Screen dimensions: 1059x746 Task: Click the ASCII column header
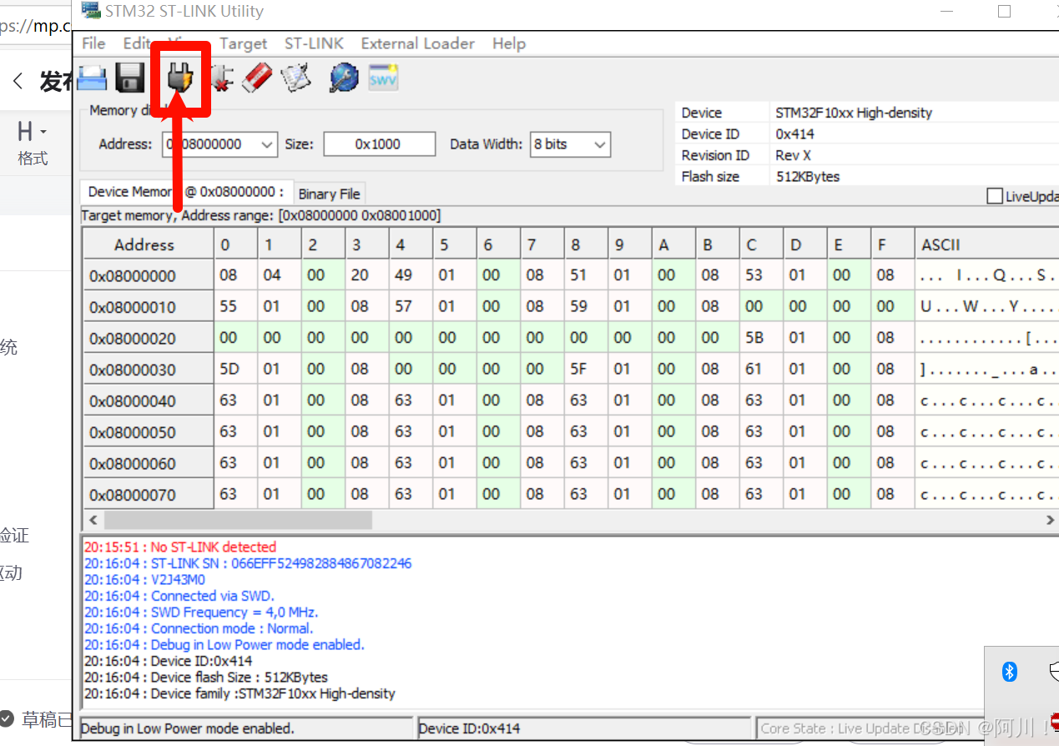(986, 244)
